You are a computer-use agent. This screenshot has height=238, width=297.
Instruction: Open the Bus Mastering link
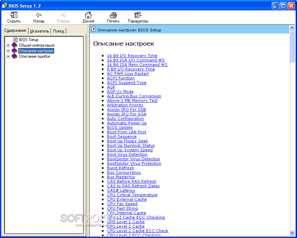[121, 177]
